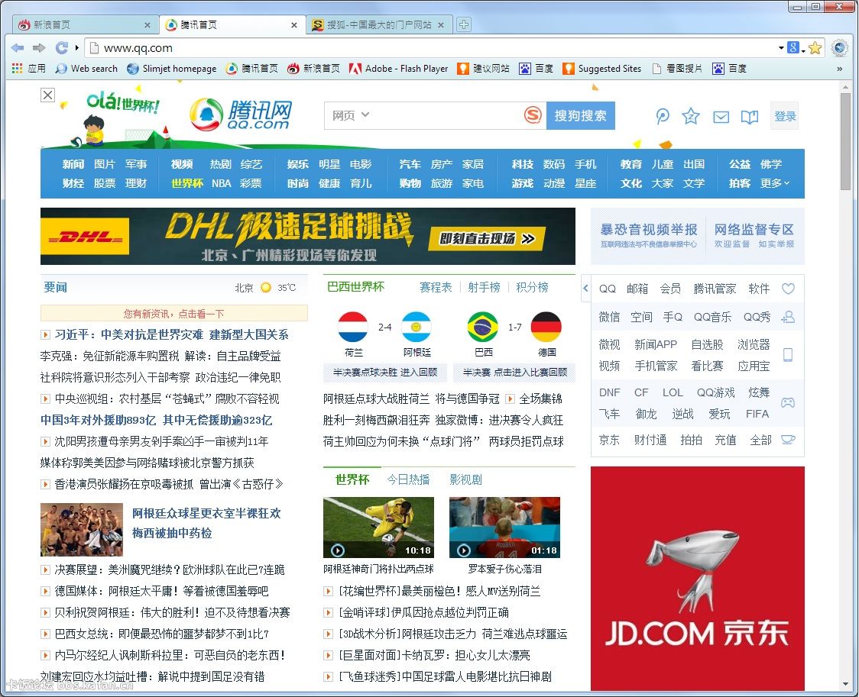Viewport: 859px width, 697px height.
Task: Open the favorites star icon near 登录
Action: tap(691, 117)
